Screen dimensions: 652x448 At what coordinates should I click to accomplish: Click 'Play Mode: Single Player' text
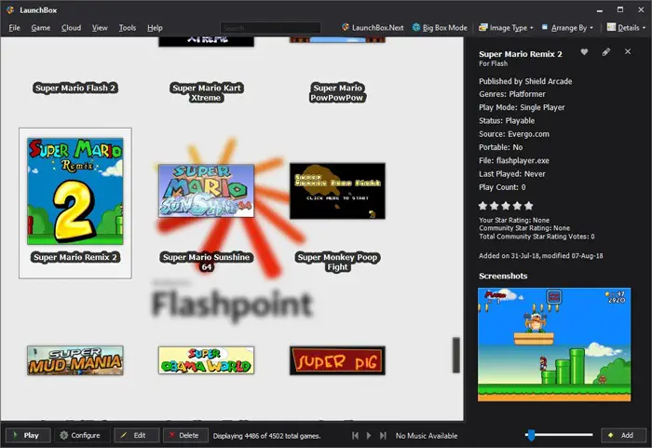coord(522,107)
